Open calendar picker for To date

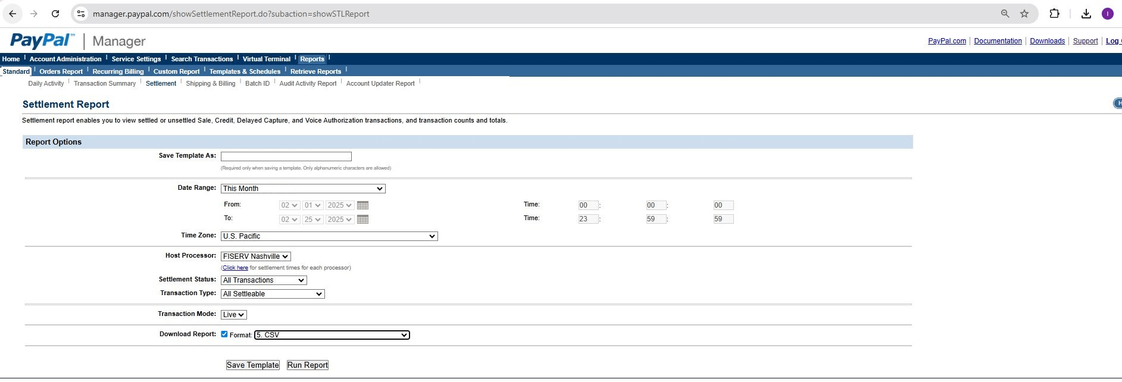(362, 220)
